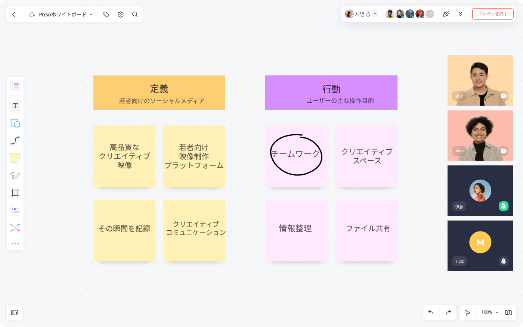
Task: Toggle 山本's microphone button
Action: pos(504,261)
